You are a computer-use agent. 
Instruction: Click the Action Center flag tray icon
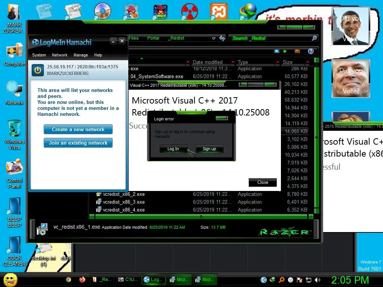(300, 280)
